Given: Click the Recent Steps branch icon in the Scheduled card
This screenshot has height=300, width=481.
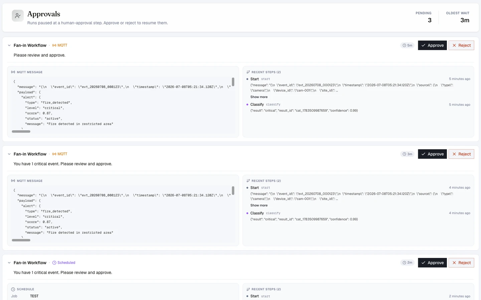Looking at the screenshot, I should click(248, 289).
